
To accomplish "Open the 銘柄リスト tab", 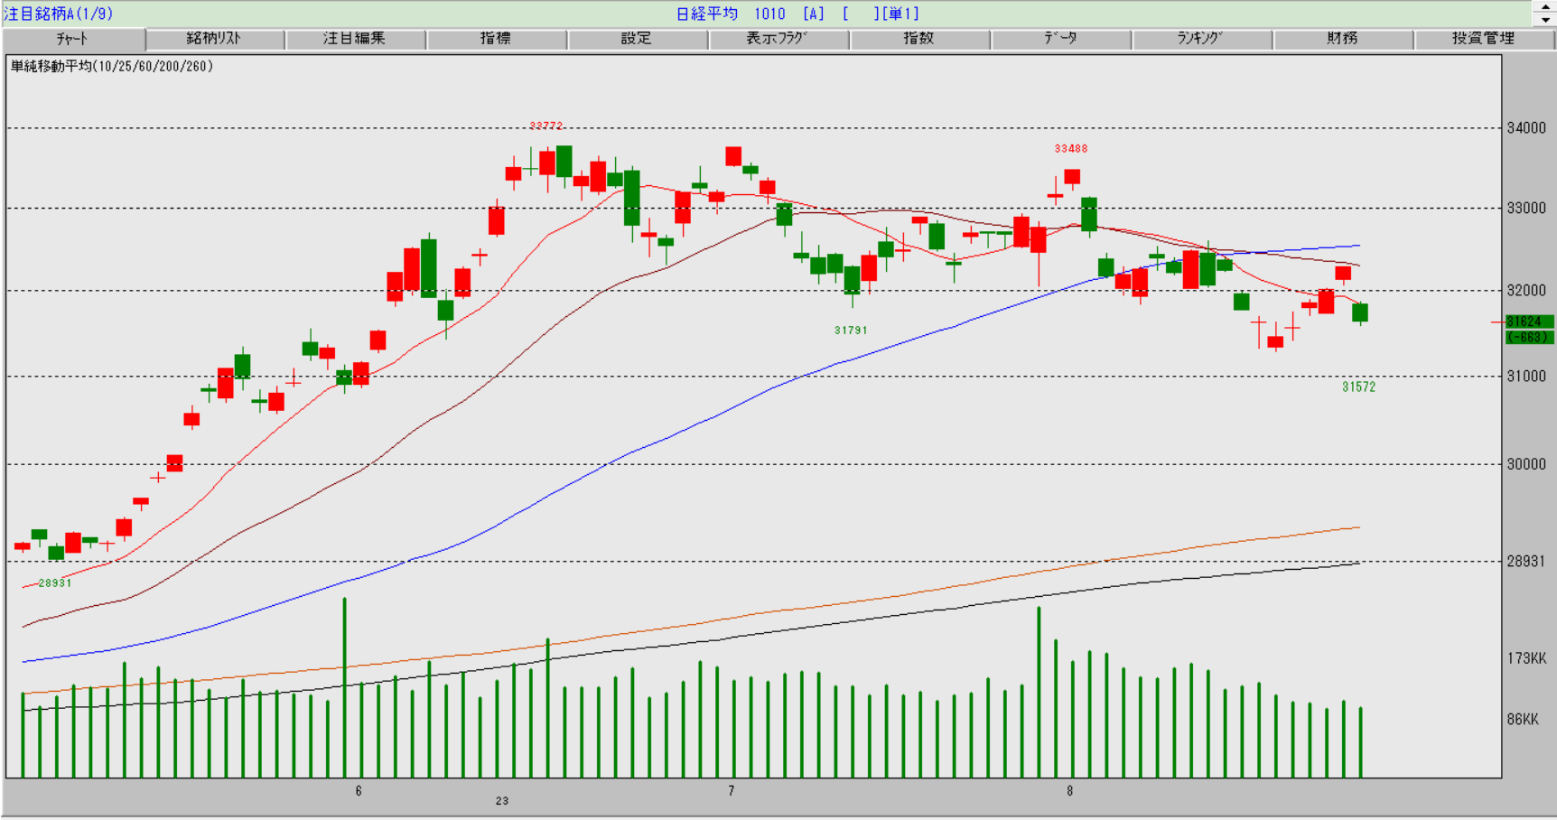I will (x=215, y=39).
